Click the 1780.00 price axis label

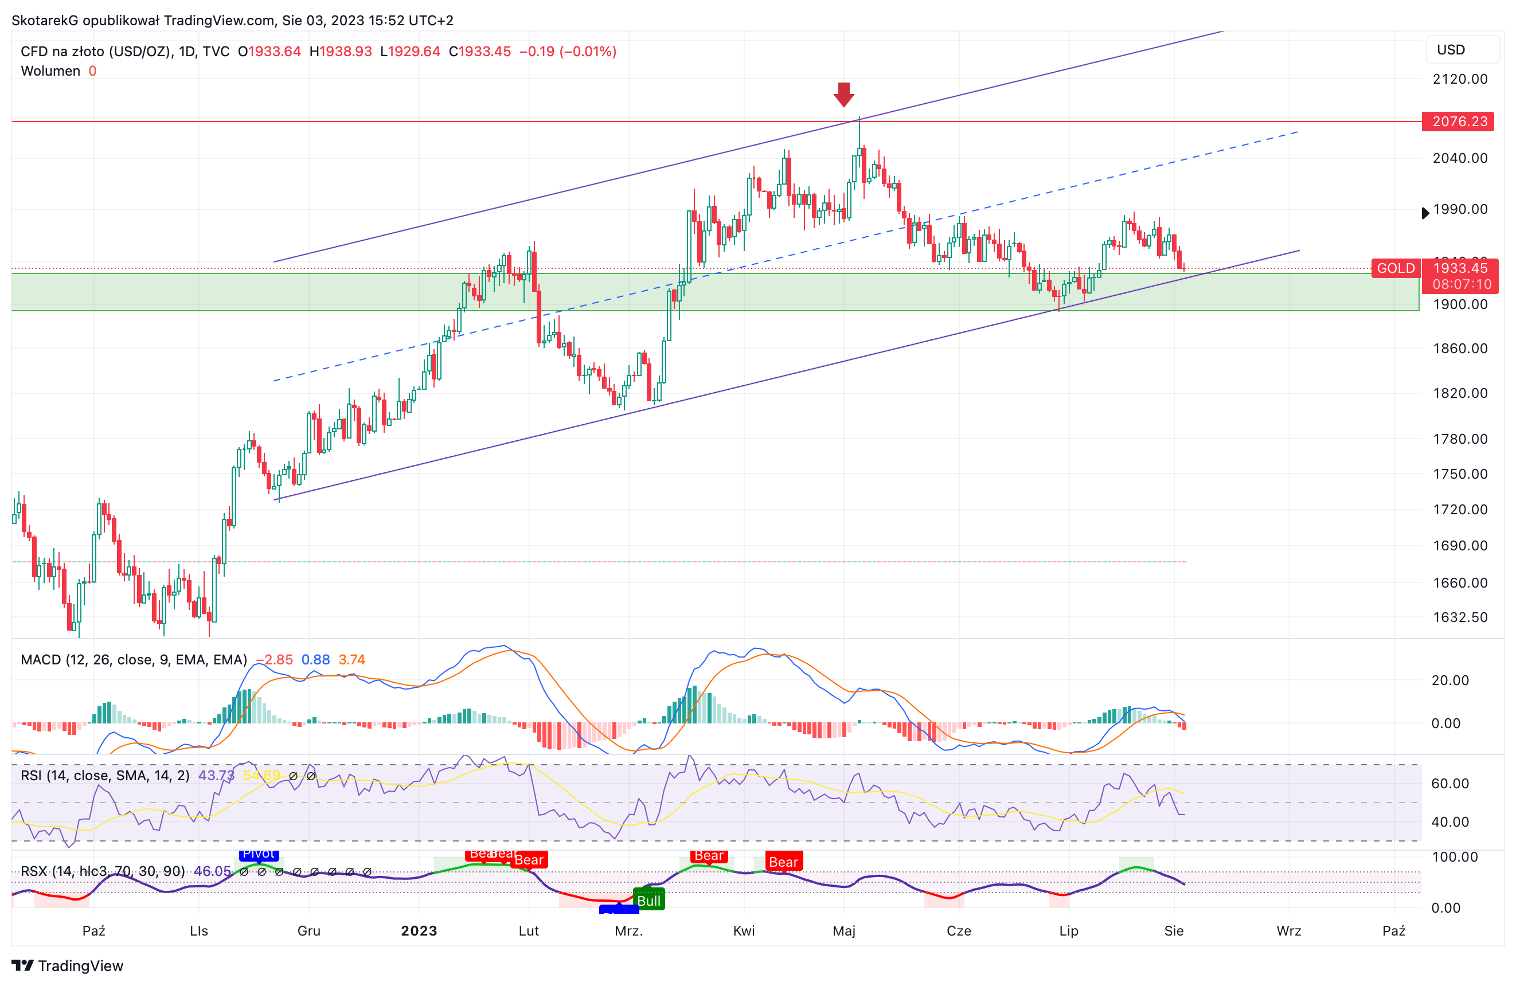1459,439
